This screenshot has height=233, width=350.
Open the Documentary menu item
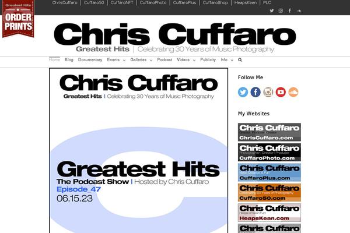coord(90,60)
